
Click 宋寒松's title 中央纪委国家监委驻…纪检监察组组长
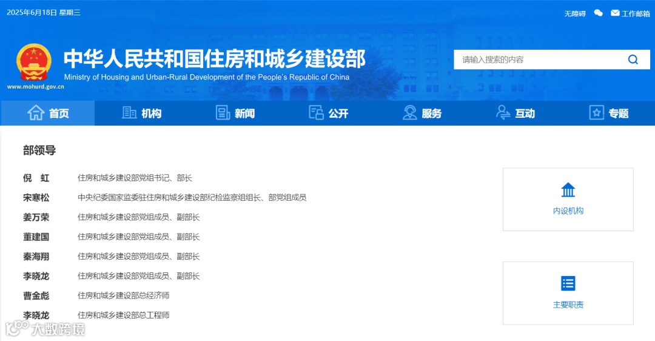click(x=192, y=197)
